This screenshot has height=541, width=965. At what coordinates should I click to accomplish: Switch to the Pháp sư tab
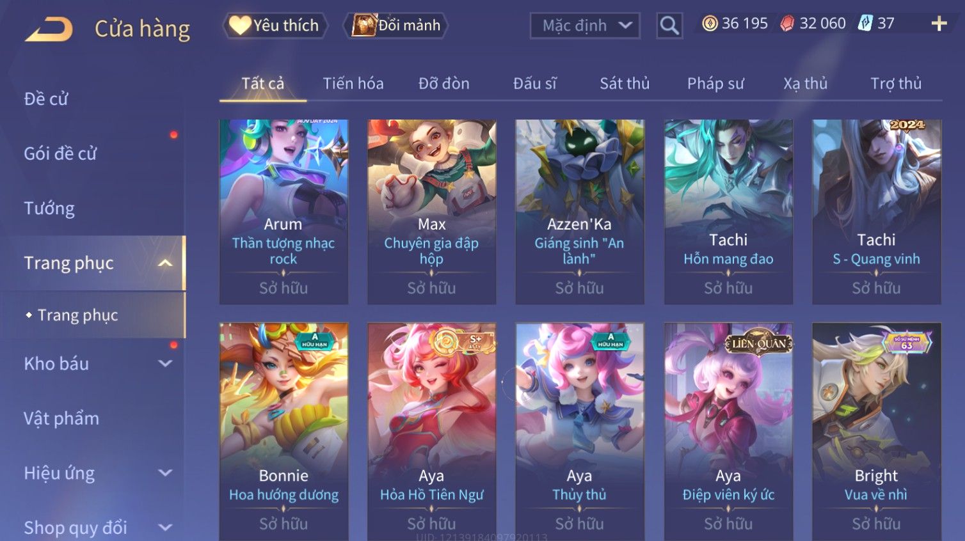(x=715, y=84)
